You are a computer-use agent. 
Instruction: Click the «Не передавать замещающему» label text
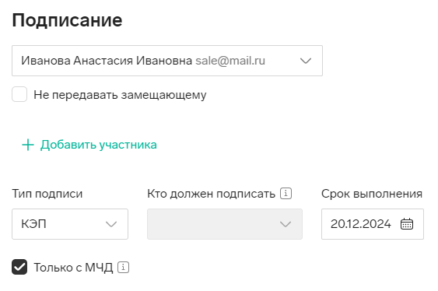(x=120, y=95)
